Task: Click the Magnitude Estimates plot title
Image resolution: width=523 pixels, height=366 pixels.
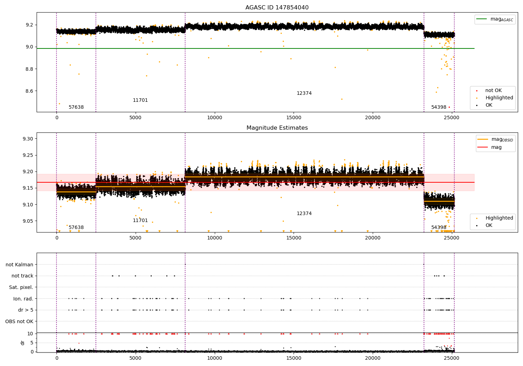Action: [x=277, y=128]
